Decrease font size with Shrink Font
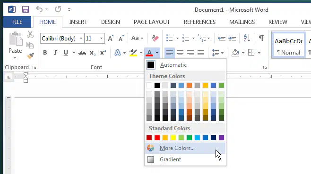 (x=121, y=38)
